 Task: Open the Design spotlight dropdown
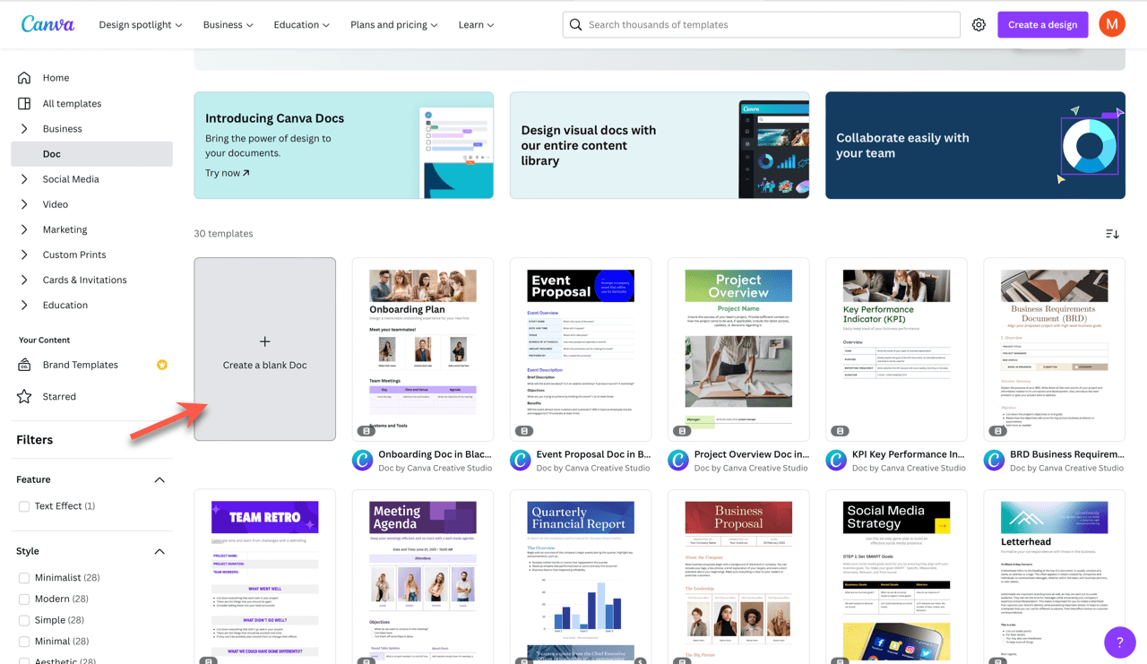tap(141, 25)
